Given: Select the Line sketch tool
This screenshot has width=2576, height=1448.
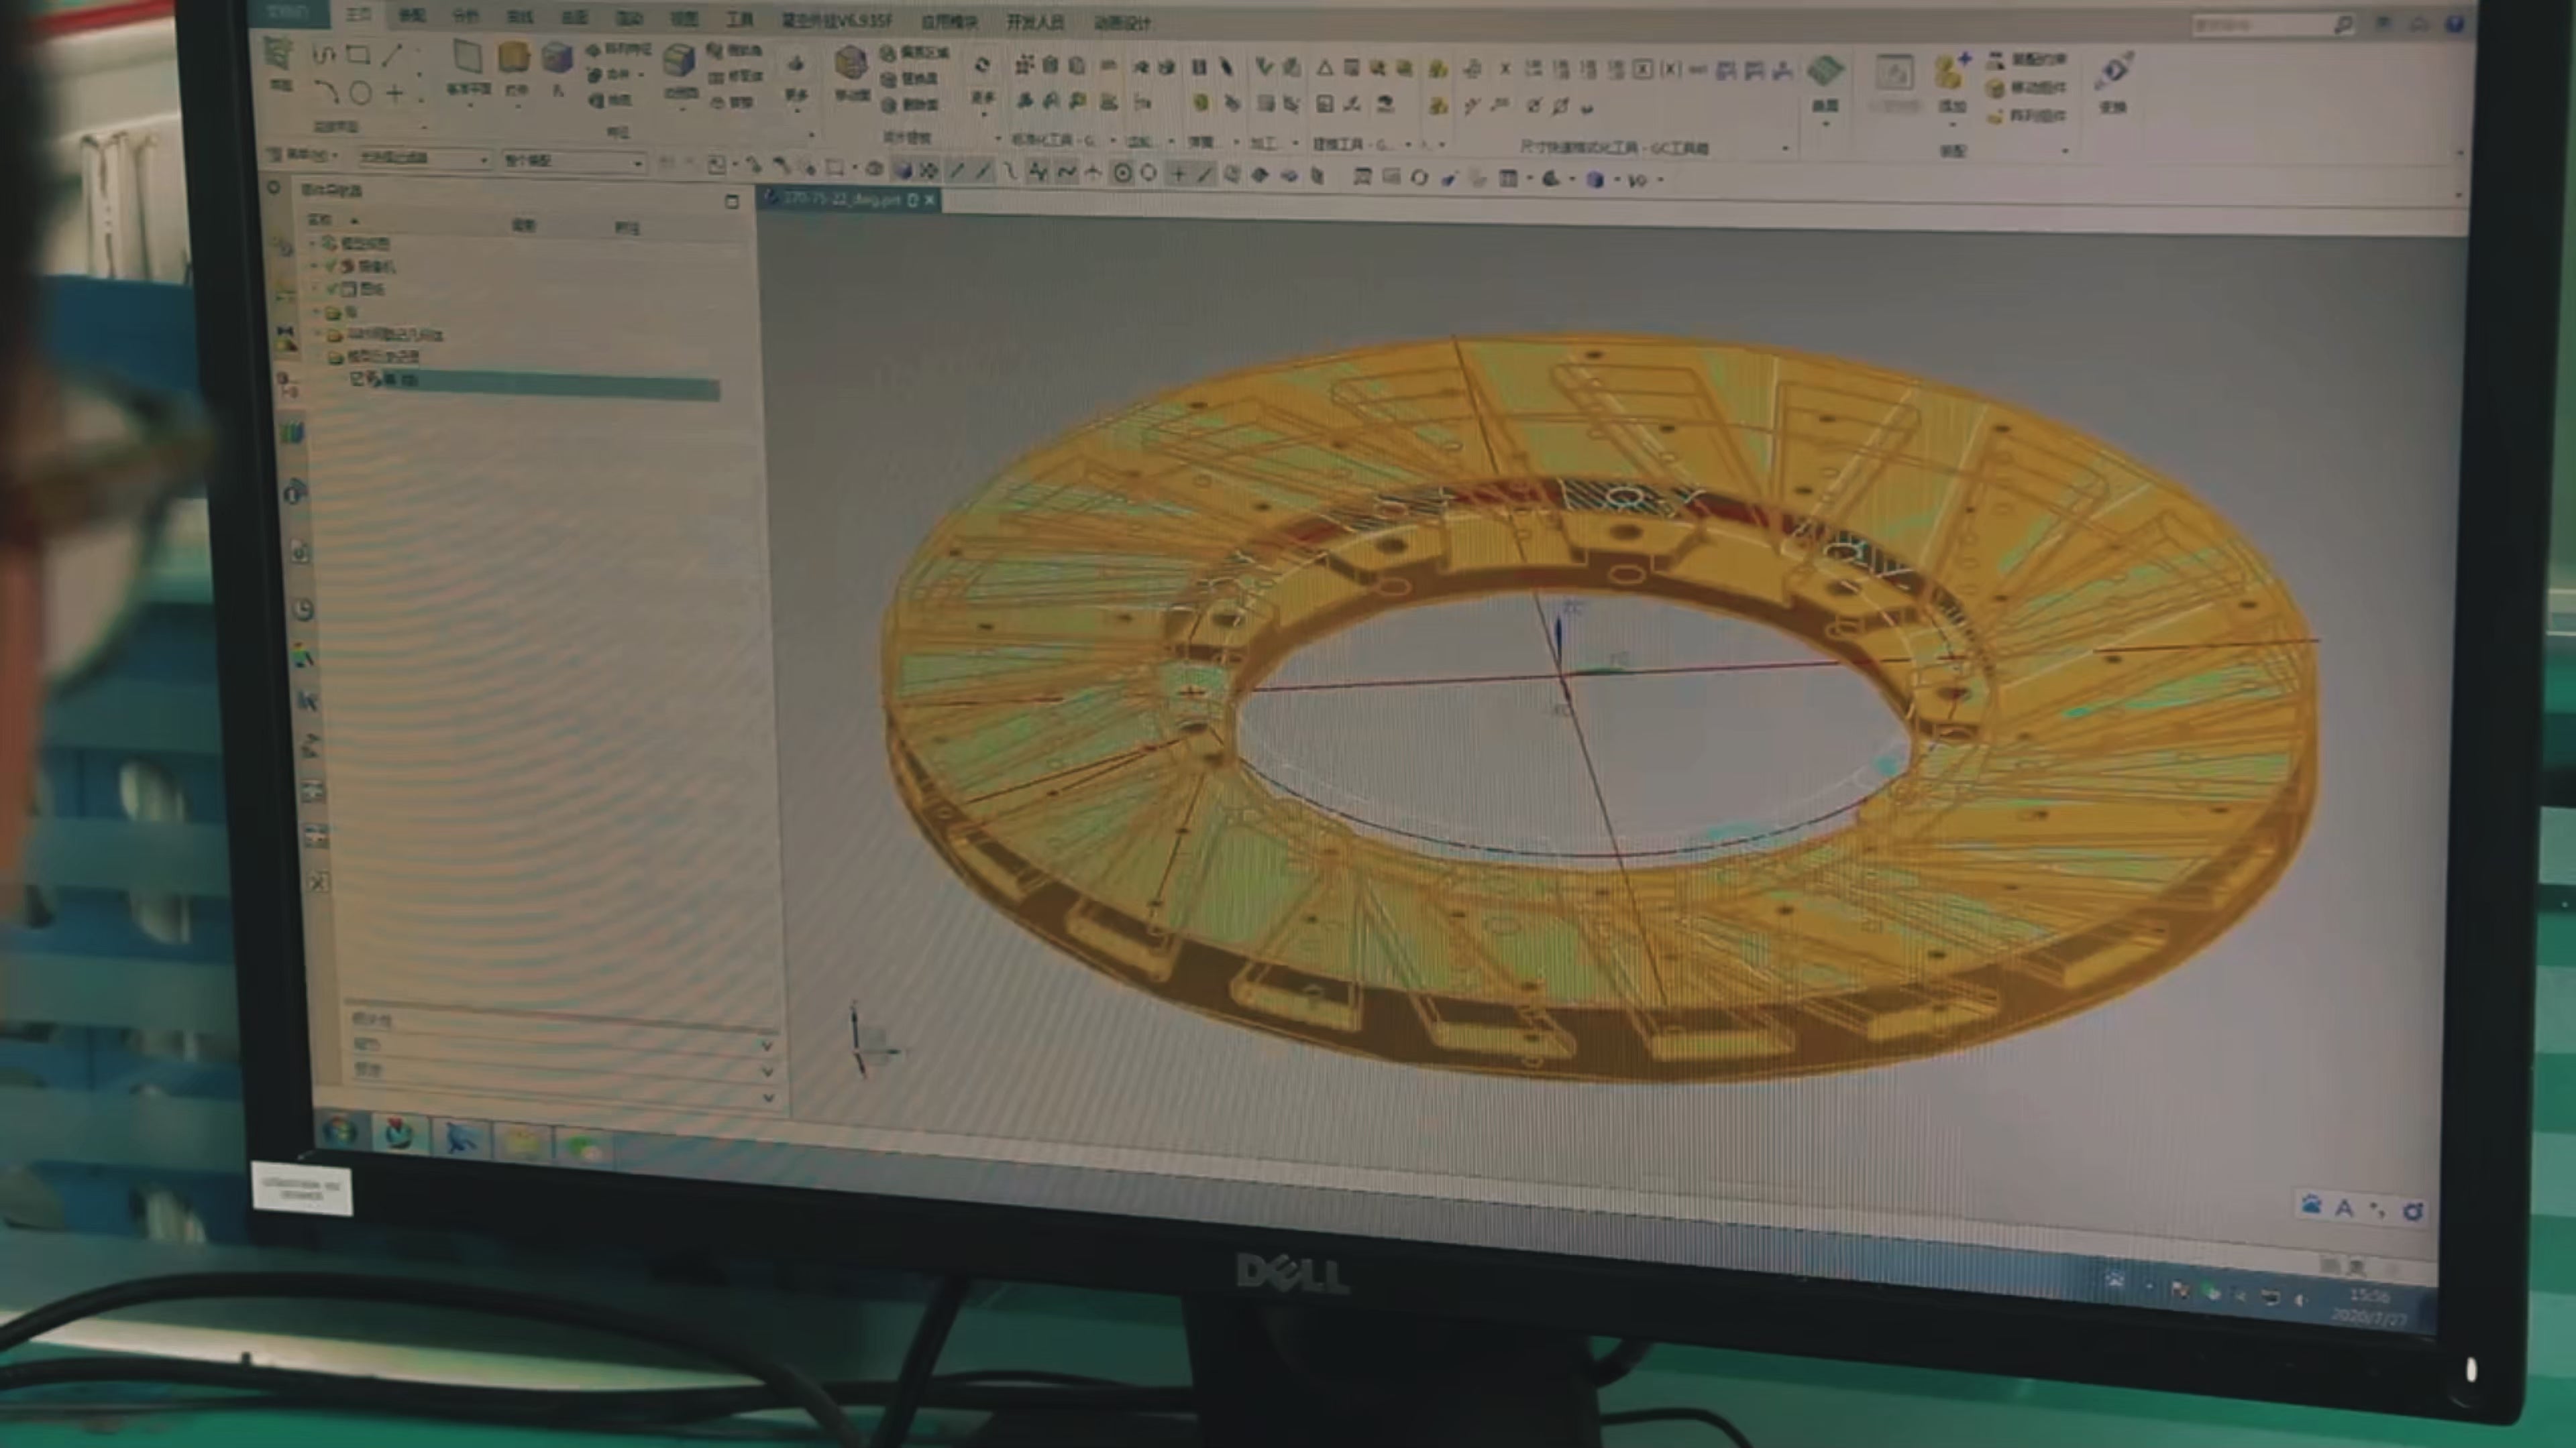Looking at the screenshot, I should pos(392,56).
